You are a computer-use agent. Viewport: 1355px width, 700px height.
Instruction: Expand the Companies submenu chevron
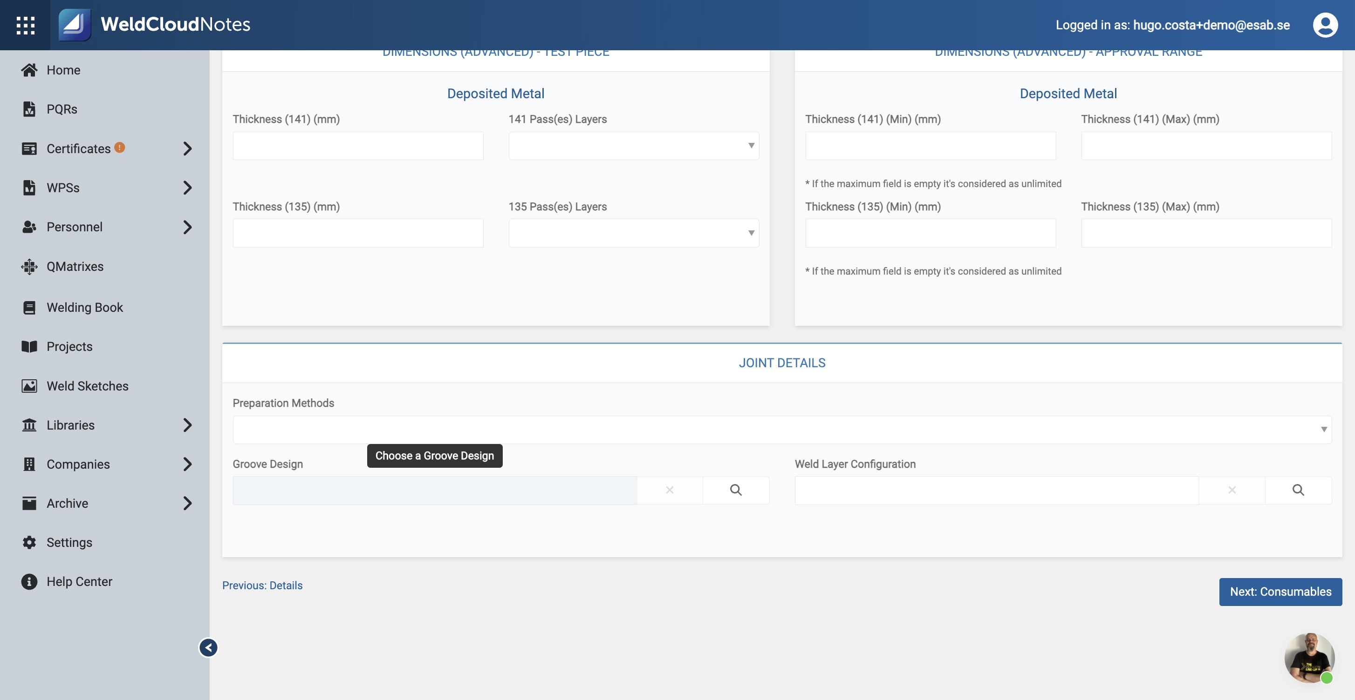(187, 464)
